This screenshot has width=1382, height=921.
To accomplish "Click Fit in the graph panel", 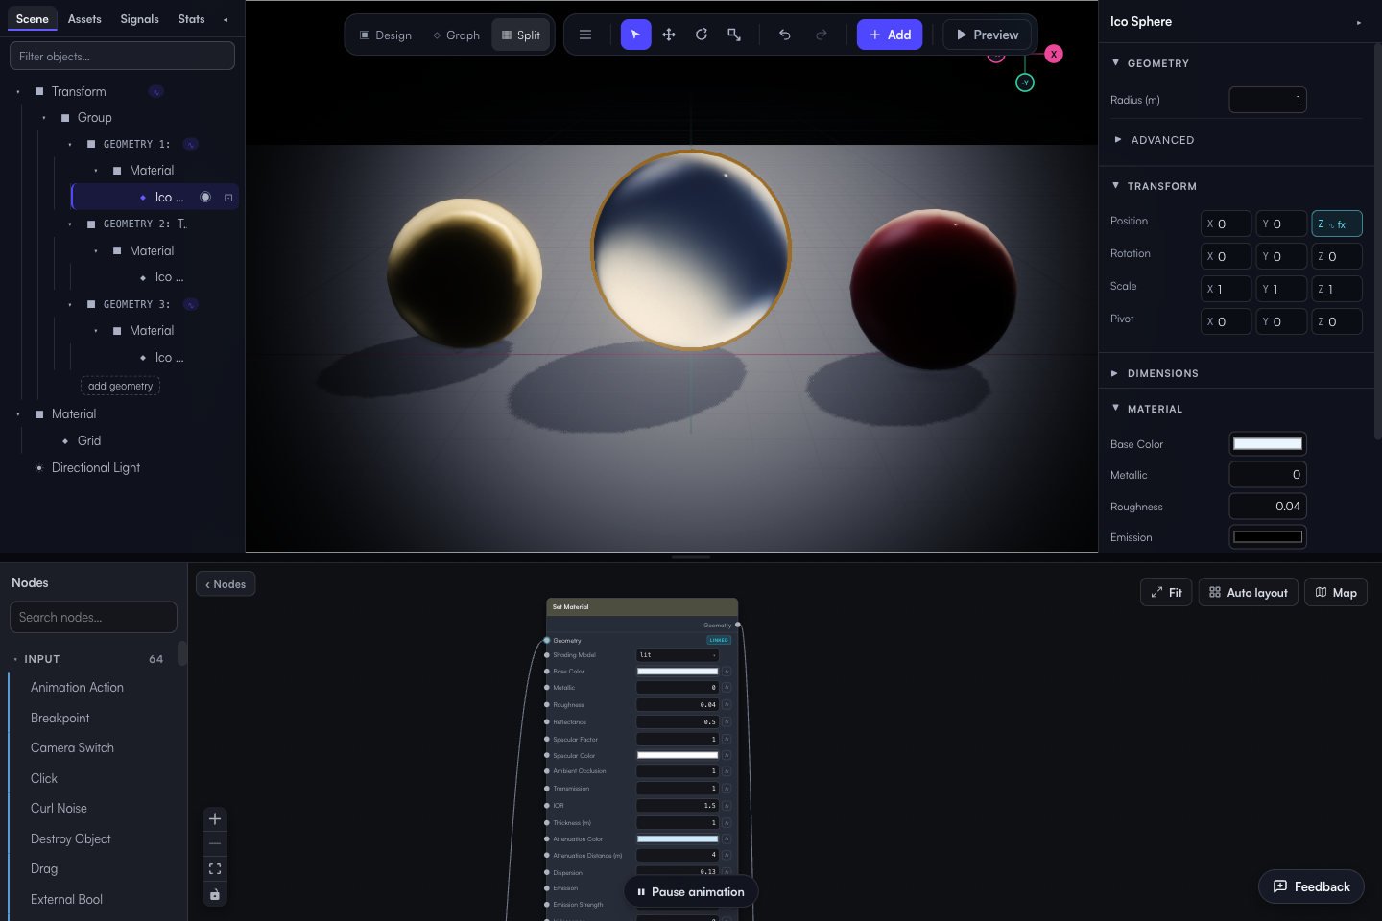I will point(1166,593).
